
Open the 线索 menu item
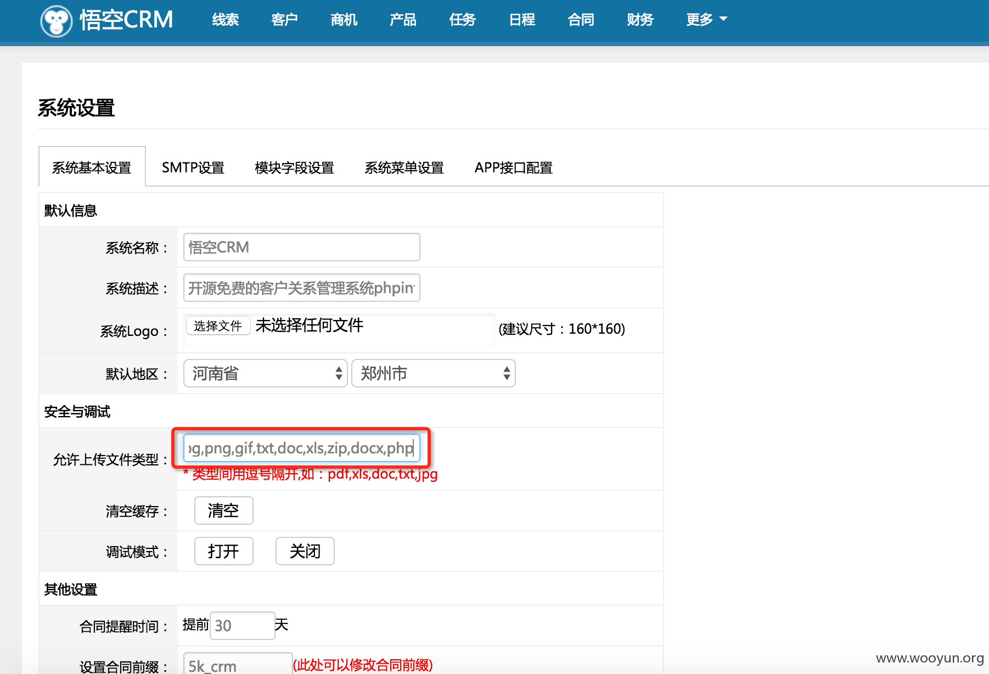(225, 20)
